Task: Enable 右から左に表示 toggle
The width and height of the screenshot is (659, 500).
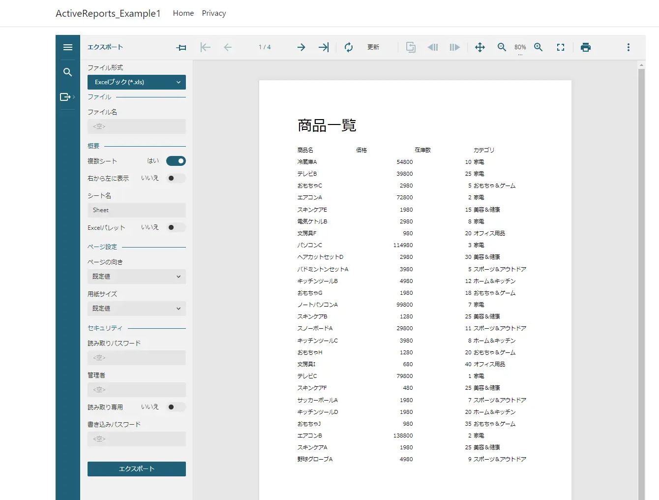Action: coord(176,178)
